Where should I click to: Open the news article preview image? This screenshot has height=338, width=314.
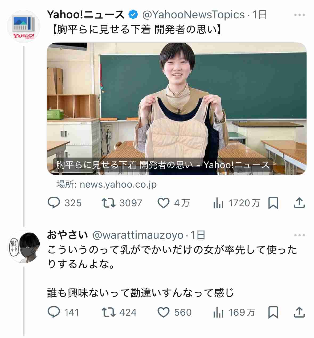[177, 109]
